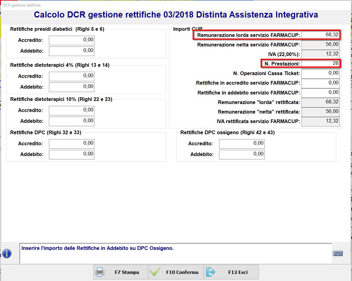The width and height of the screenshot is (352, 281).
Task: Click Addebito field in Rettifiche DPC ossigeno
Action: click(242, 154)
